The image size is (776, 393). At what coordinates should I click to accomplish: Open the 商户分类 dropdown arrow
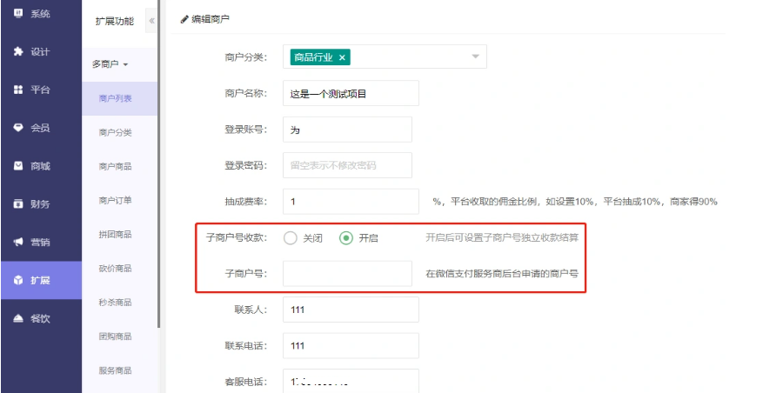tap(476, 57)
